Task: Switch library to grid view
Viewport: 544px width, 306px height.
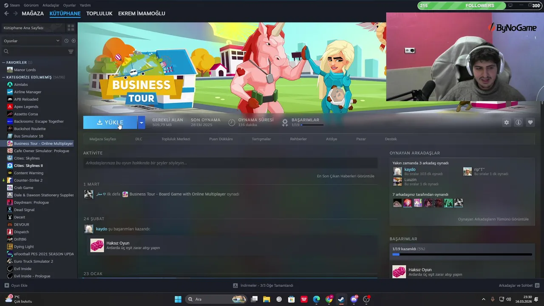Action: click(71, 28)
